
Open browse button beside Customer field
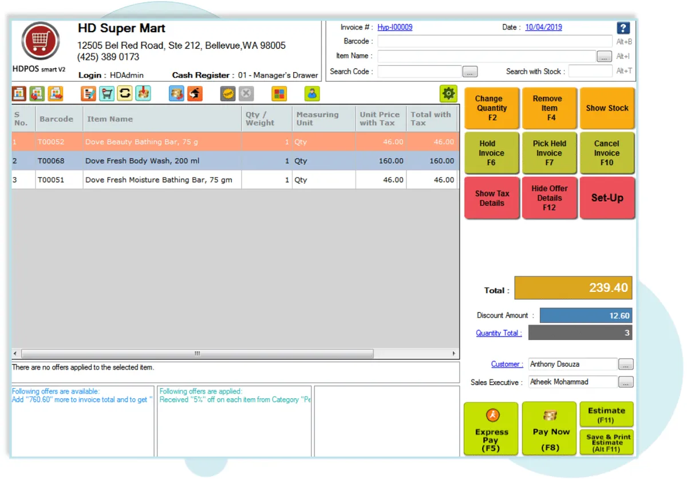(626, 365)
